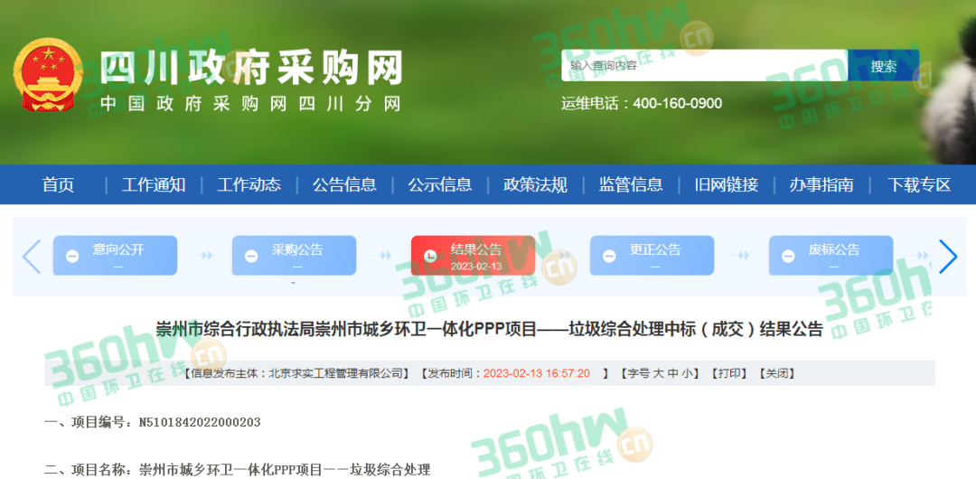Click the project number N5101842022000203
976x479 pixels.
point(199,423)
